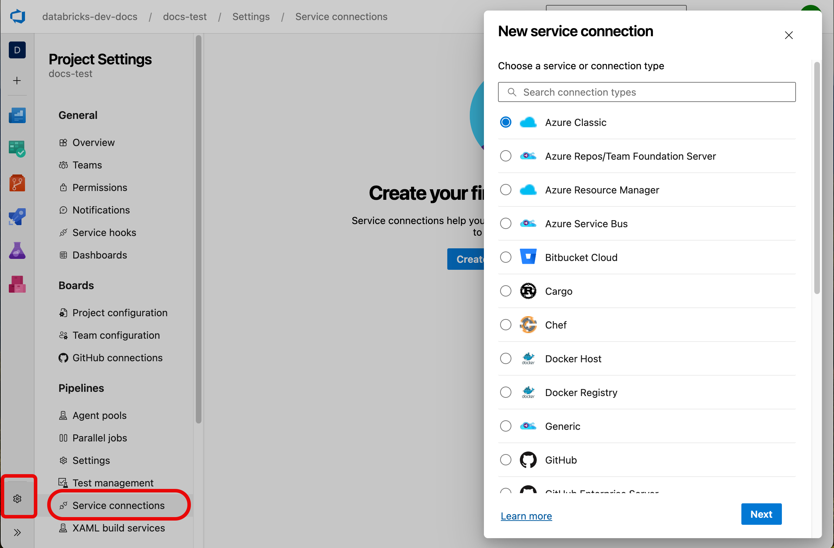The width and height of the screenshot is (834, 548).
Task: Select the Docker Registry connection type
Action: tap(506, 392)
